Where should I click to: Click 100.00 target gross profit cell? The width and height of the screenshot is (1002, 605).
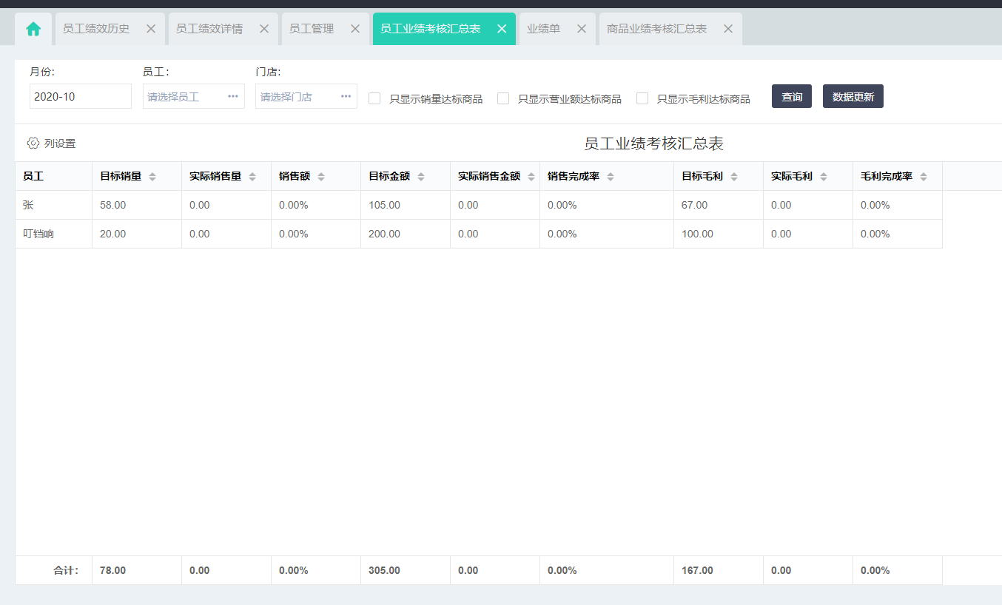coord(697,234)
